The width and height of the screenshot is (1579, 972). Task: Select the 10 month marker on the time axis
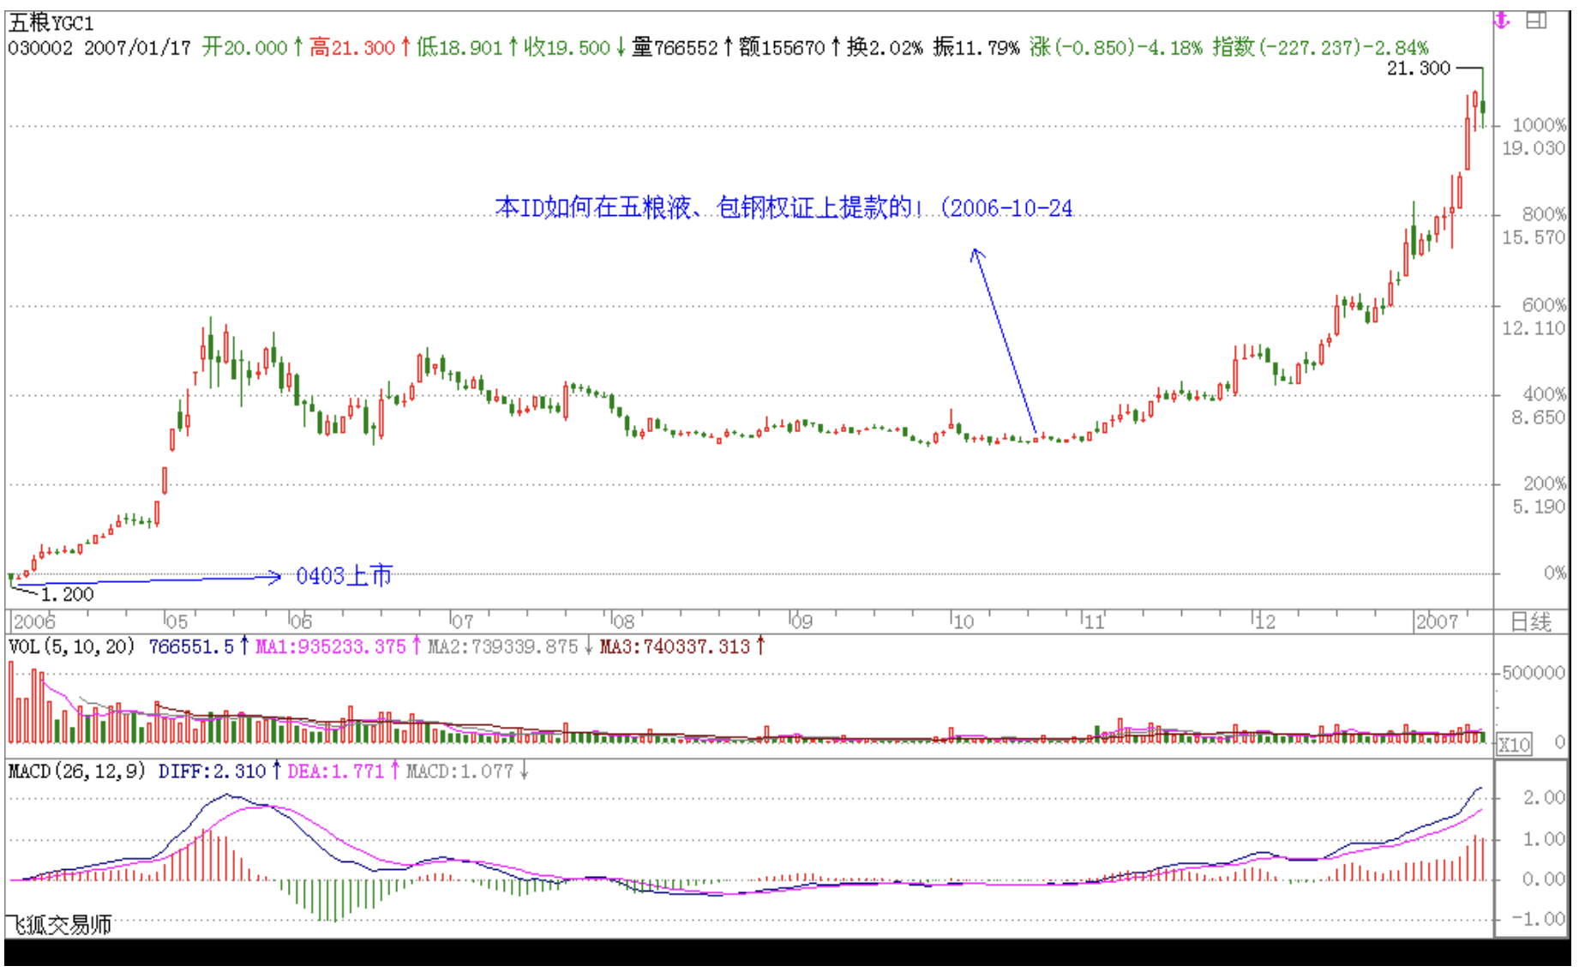click(x=963, y=621)
